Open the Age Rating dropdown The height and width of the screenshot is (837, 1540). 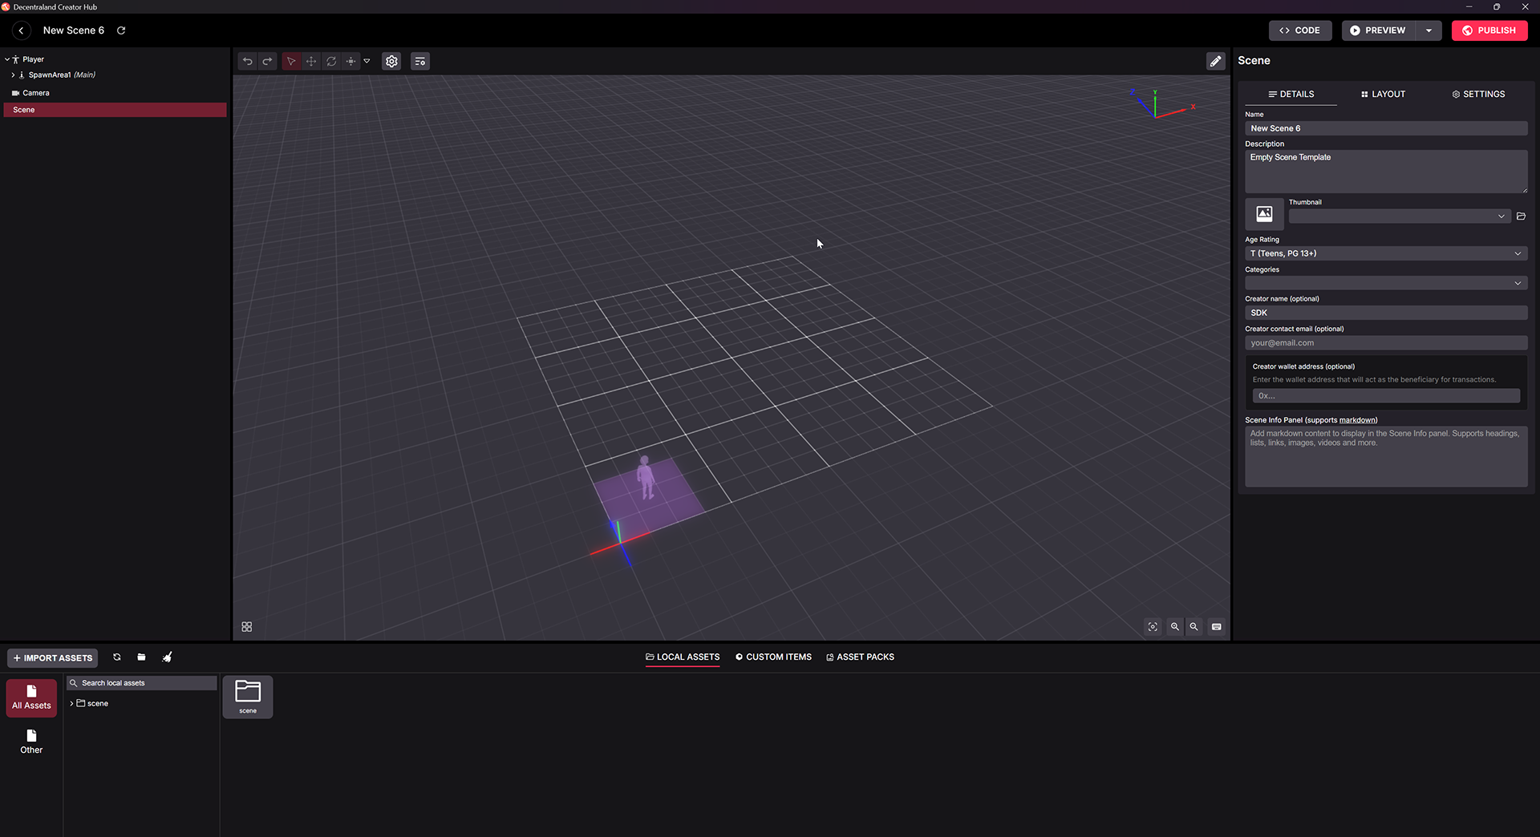[1386, 253]
